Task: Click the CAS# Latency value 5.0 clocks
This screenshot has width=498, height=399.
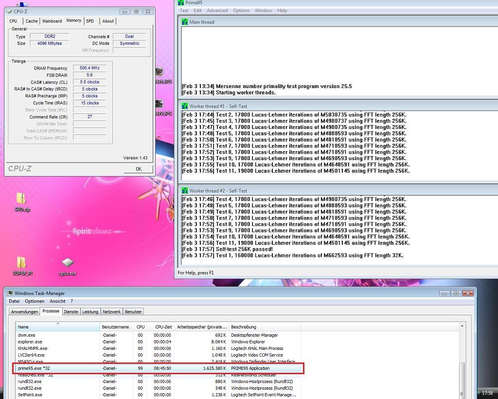Action: pos(89,82)
